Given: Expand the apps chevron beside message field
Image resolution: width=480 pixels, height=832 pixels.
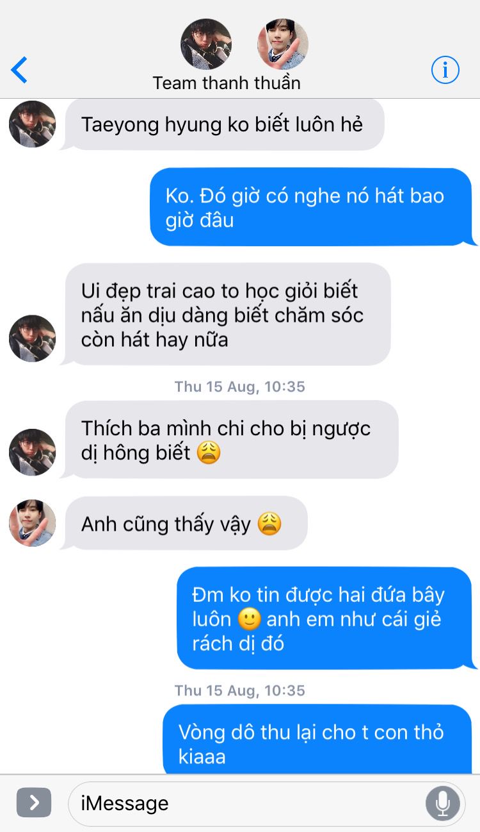Looking at the screenshot, I should (x=34, y=803).
